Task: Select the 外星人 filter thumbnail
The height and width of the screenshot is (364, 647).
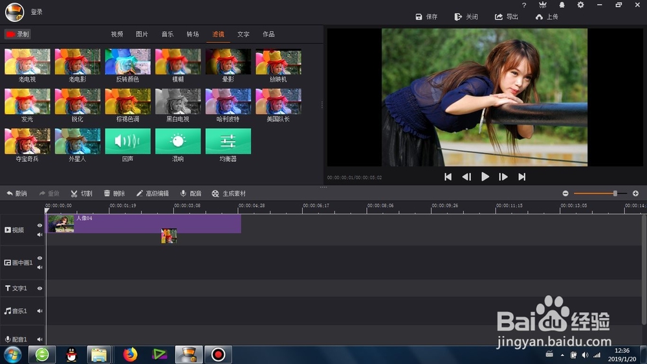Action: 78,141
